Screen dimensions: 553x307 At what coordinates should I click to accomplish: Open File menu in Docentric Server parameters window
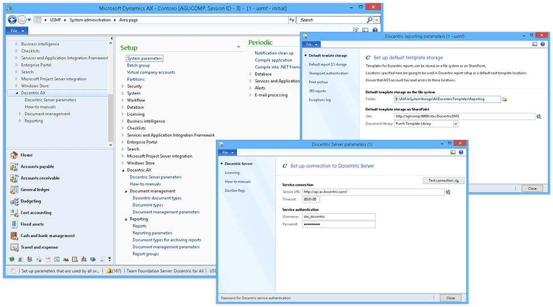[228, 152]
